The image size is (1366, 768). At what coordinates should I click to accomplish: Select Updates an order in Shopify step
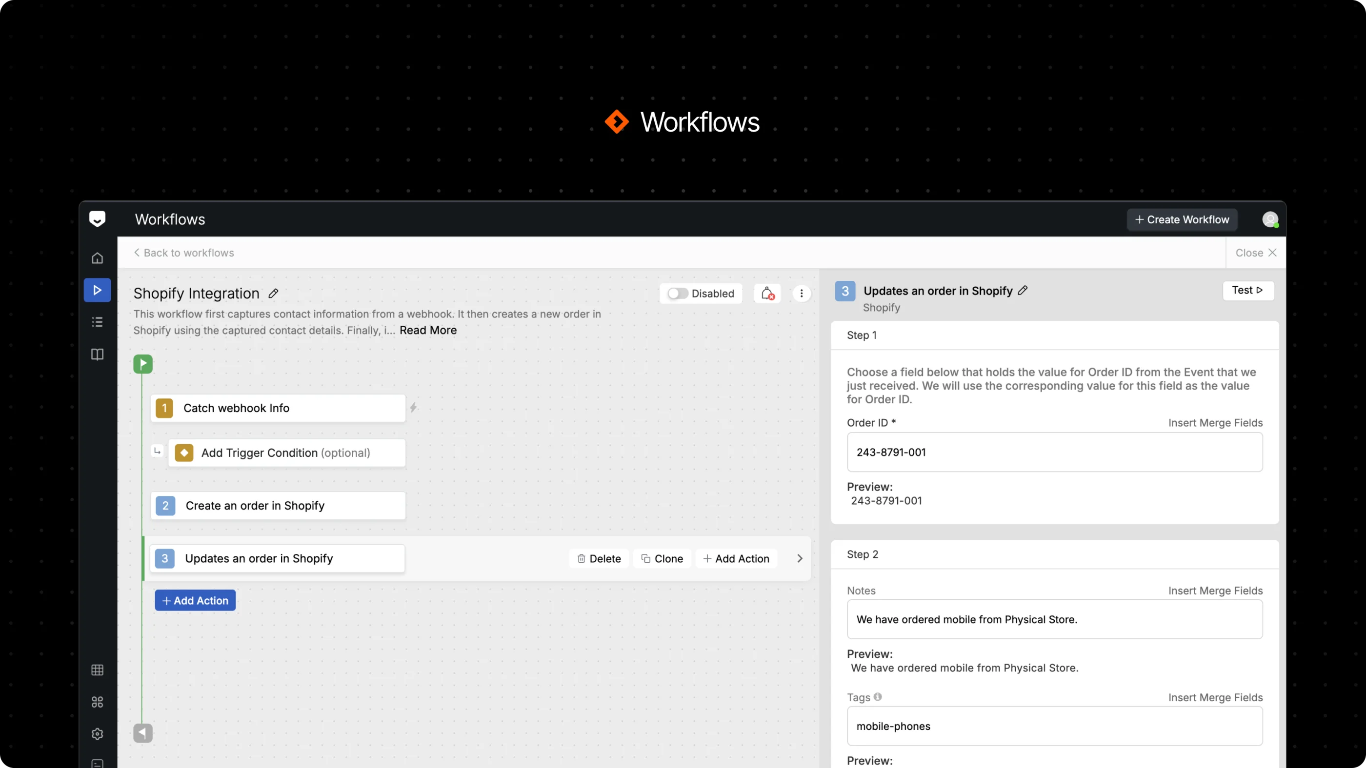277,559
